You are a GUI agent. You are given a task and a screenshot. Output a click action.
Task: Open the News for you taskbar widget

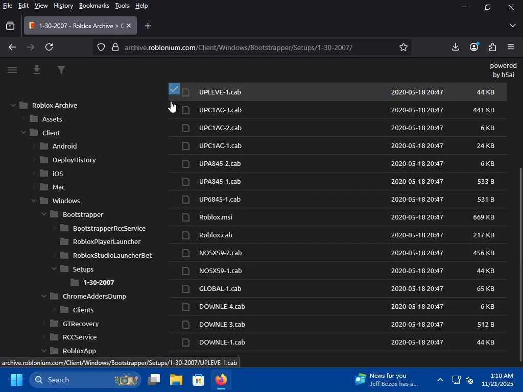point(386,380)
